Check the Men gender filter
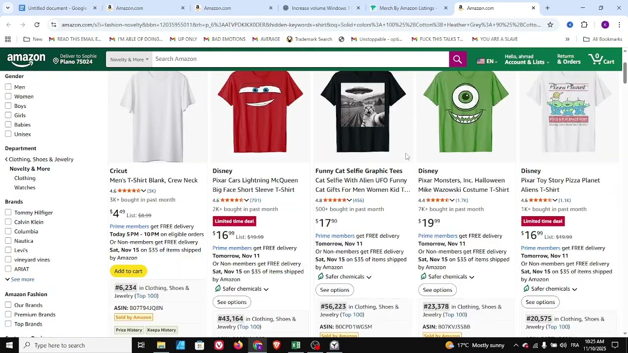The image size is (628, 353). click(8, 87)
